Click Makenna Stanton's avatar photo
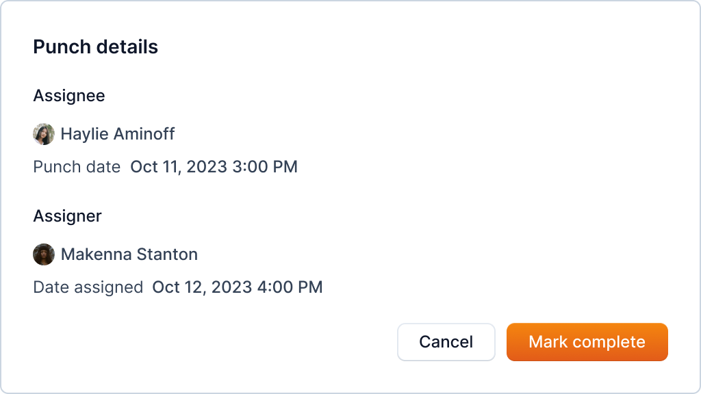 point(44,254)
